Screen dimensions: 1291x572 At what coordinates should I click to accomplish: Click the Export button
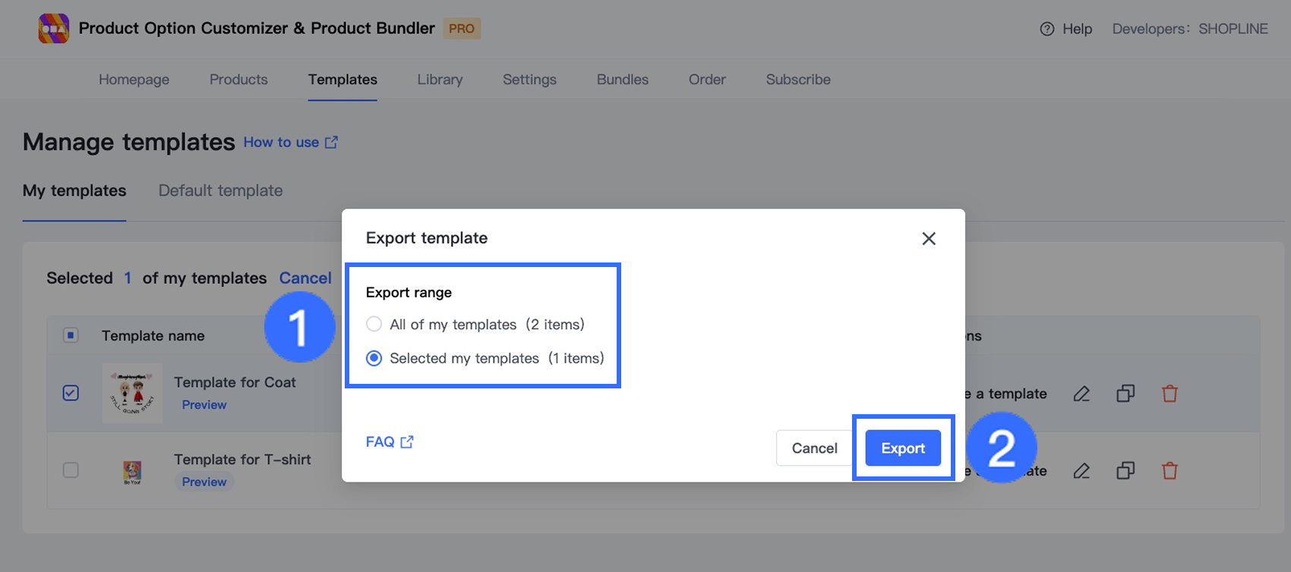[903, 448]
